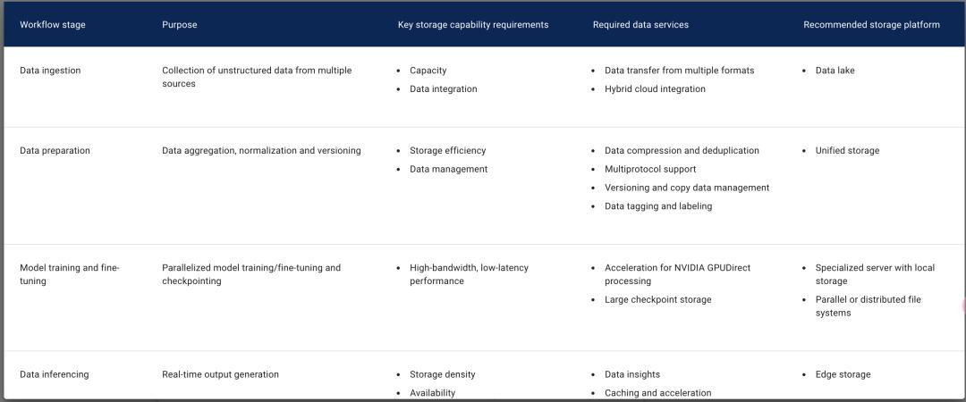Click the Recommended storage platform header
This screenshot has height=402, width=966.
(871, 25)
